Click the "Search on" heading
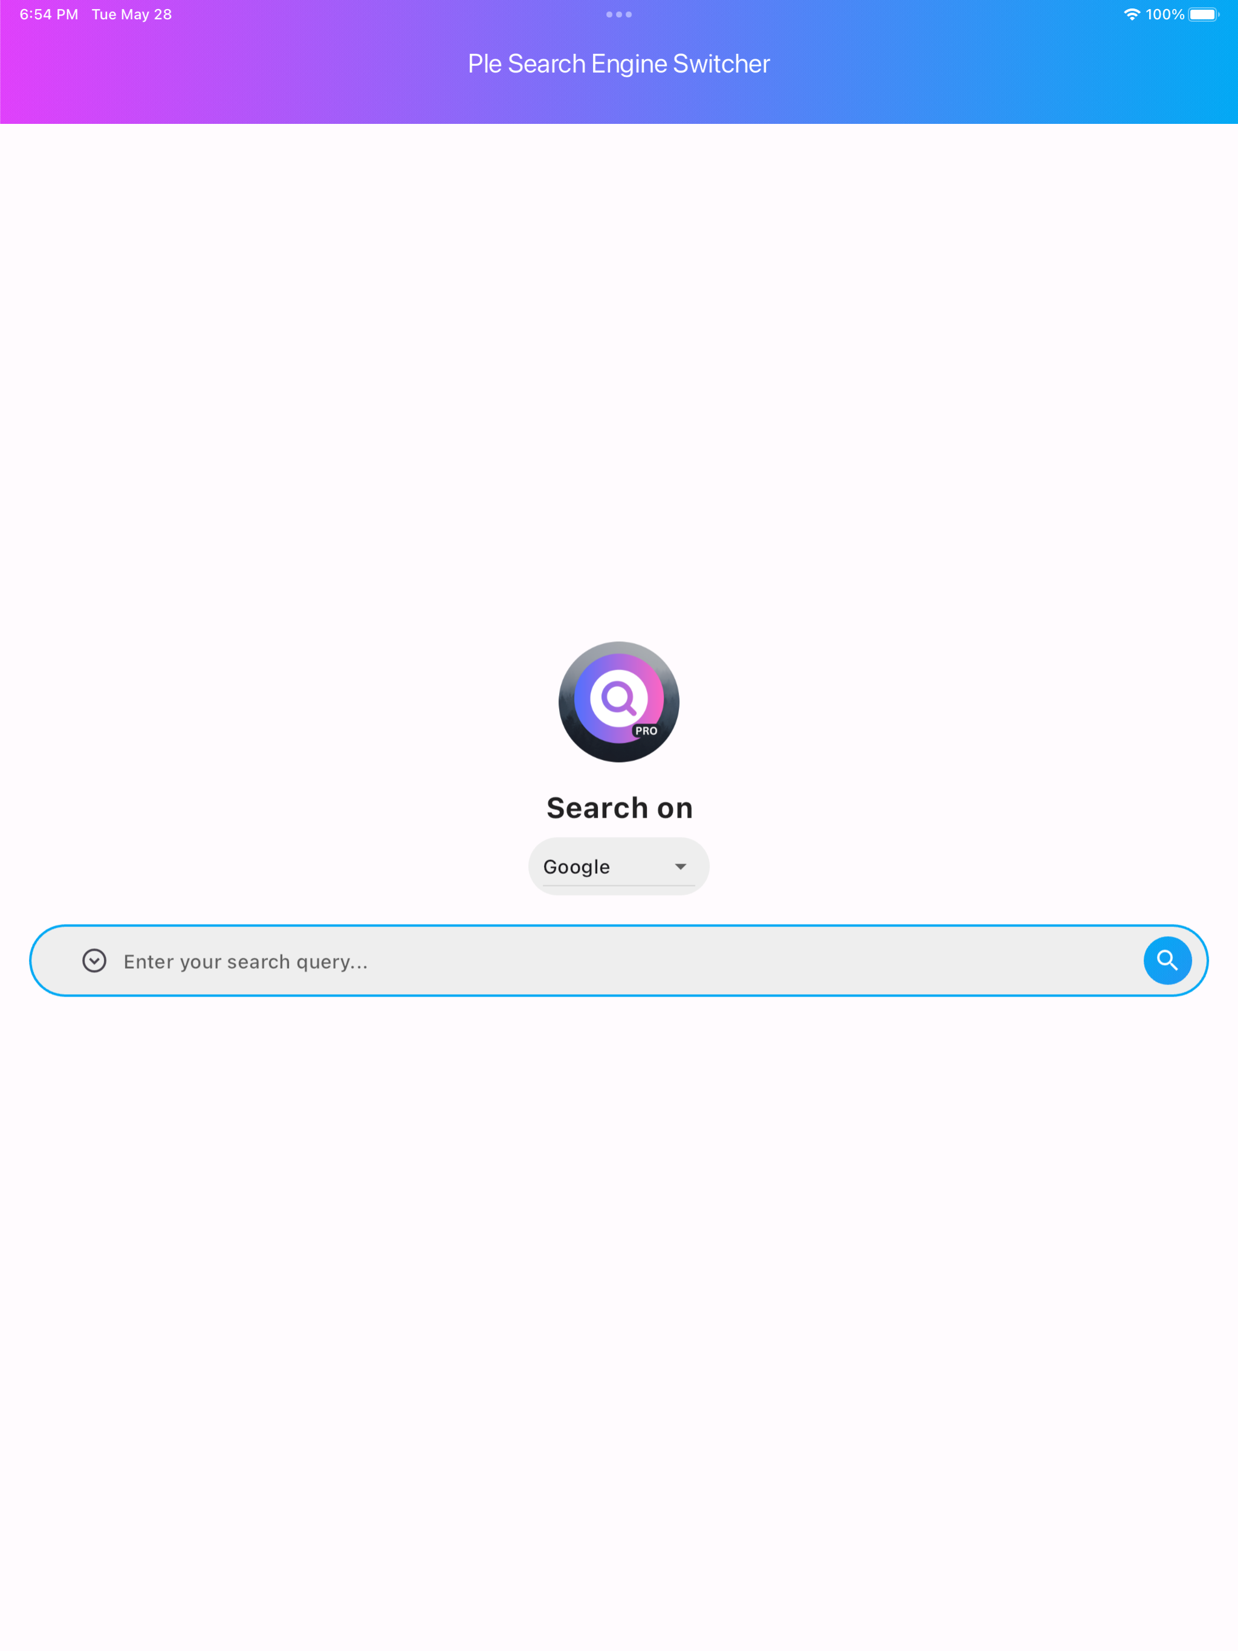This screenshot has width=1238, height=1651. [620, 807]
